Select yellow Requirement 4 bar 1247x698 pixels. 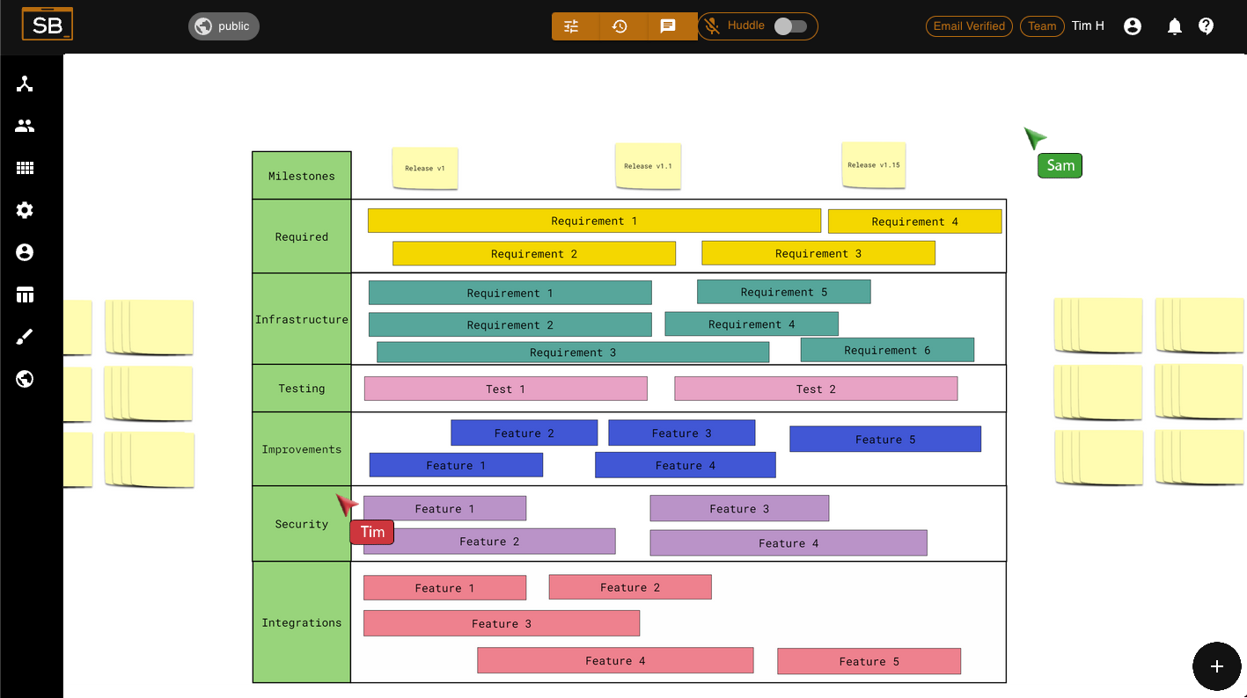(914, 222)
